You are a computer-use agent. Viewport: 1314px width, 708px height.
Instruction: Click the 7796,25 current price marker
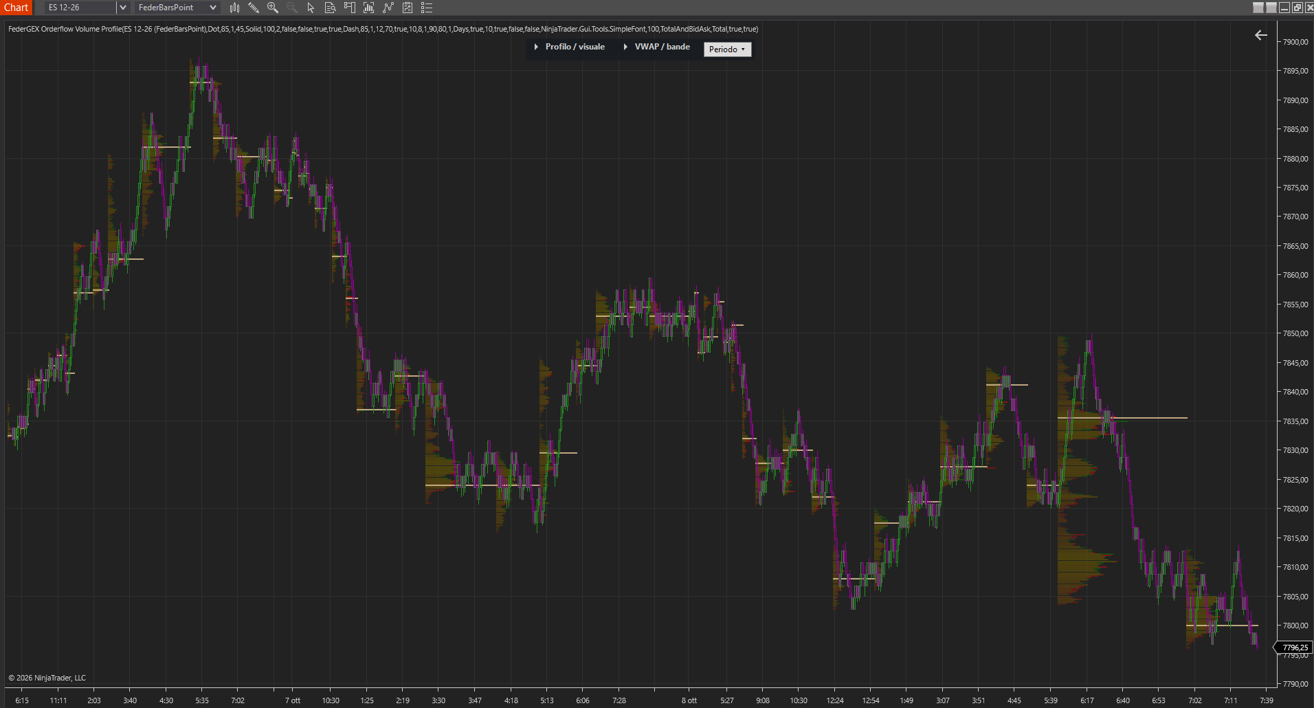(x=1295, y=648)
